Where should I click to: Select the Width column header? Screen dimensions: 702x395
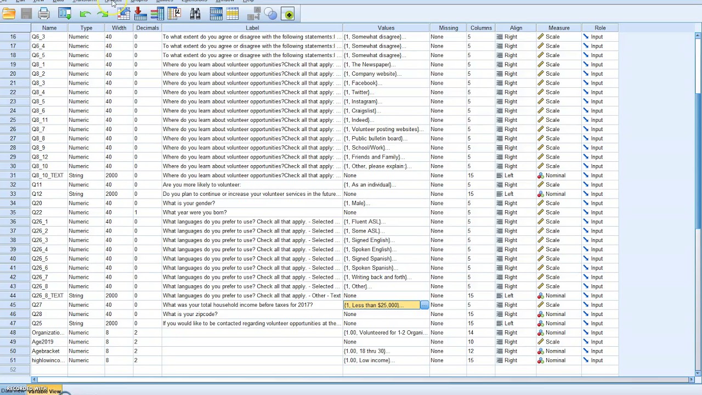[119, 27]
